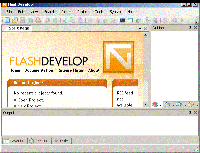This screenshot has height=153, width=200.
Task: Click the Save All toolbar icon
Action: (x=30, y=20)
